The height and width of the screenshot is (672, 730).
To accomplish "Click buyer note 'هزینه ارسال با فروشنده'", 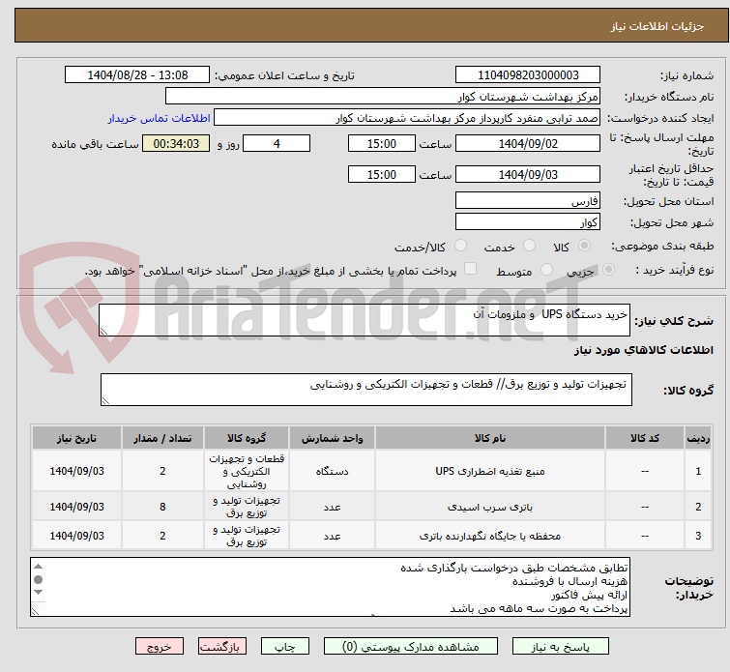I will 569,581.
